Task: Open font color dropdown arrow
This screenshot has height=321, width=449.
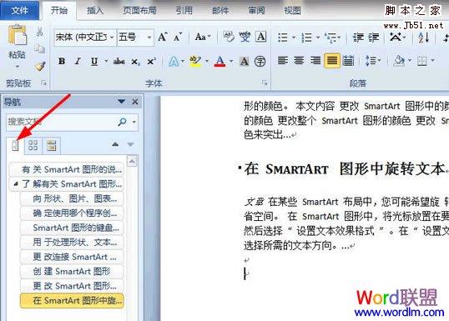Action: pyautogui.click(x=231, y=61)
